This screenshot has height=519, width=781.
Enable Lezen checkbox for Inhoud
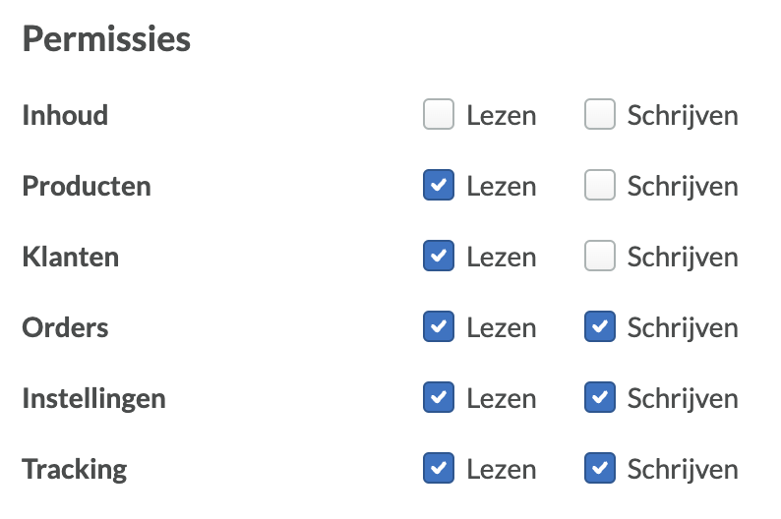tap(439, 115)
